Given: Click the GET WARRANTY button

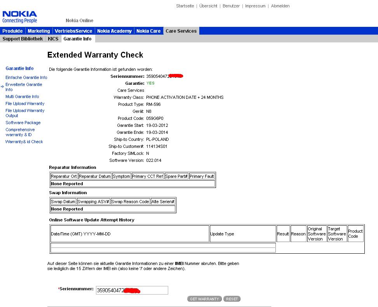Looking at the screenshot, I should point(204,299).
